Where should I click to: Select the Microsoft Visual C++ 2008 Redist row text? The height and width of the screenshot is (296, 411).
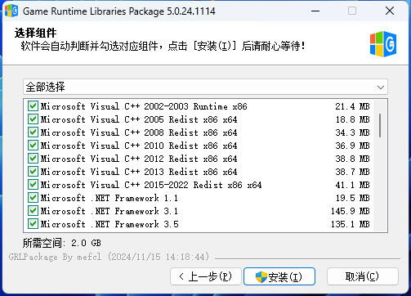pos(139,132)
